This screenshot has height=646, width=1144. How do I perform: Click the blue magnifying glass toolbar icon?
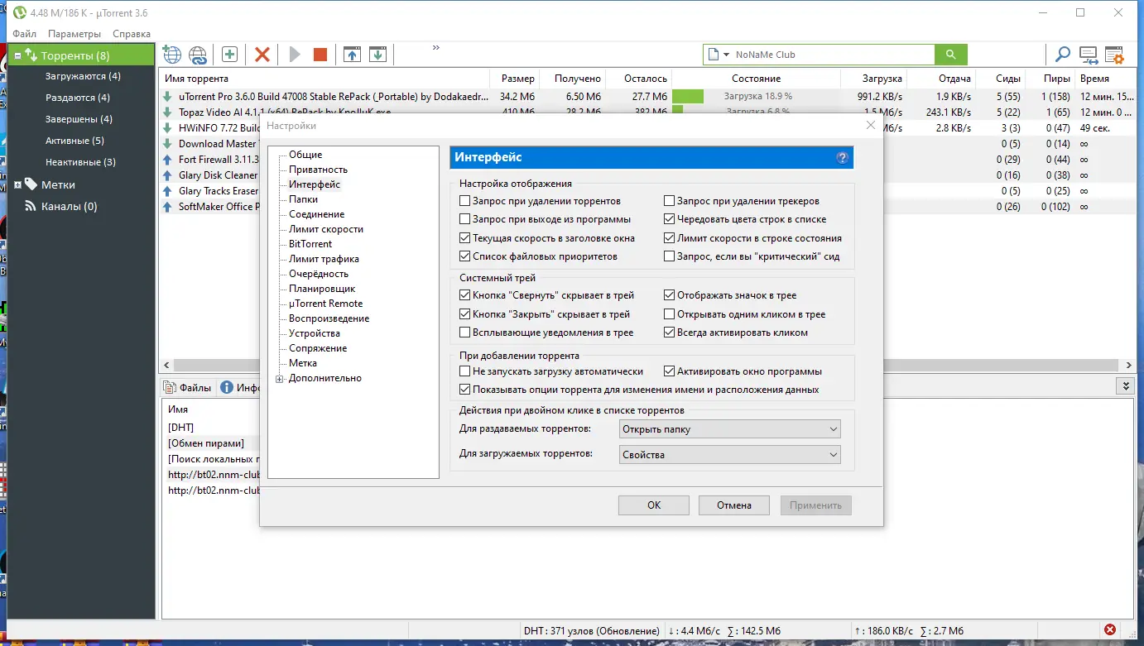point(1062,55)
